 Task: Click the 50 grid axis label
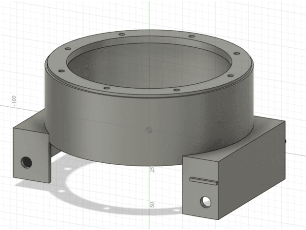(153, 205)
